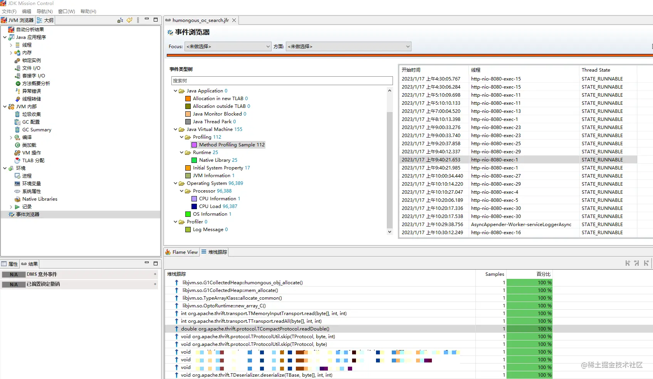Select row with AsyncAppender-Worker-serviceLoggerAsync thread
Image resolution: width=653 pixels, height=379 pixels.
pyautogui.click(x=518, y=225)
